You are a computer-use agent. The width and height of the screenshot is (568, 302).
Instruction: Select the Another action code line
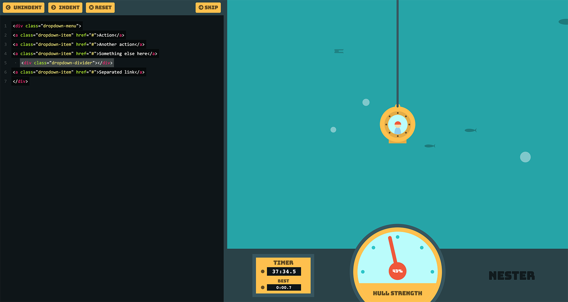tap(79, 44)
